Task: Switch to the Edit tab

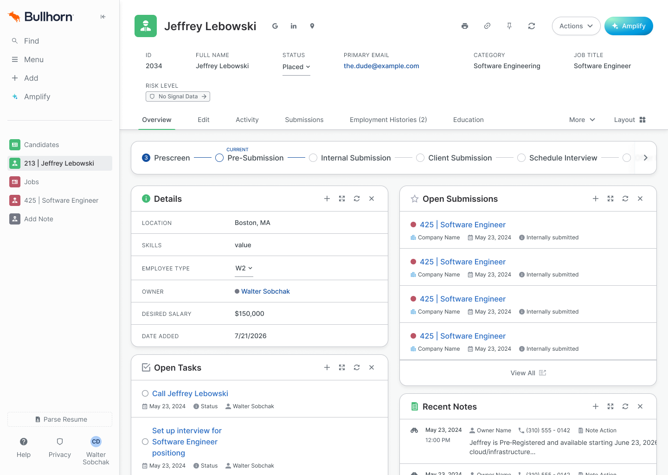Action: coord(204,120)
